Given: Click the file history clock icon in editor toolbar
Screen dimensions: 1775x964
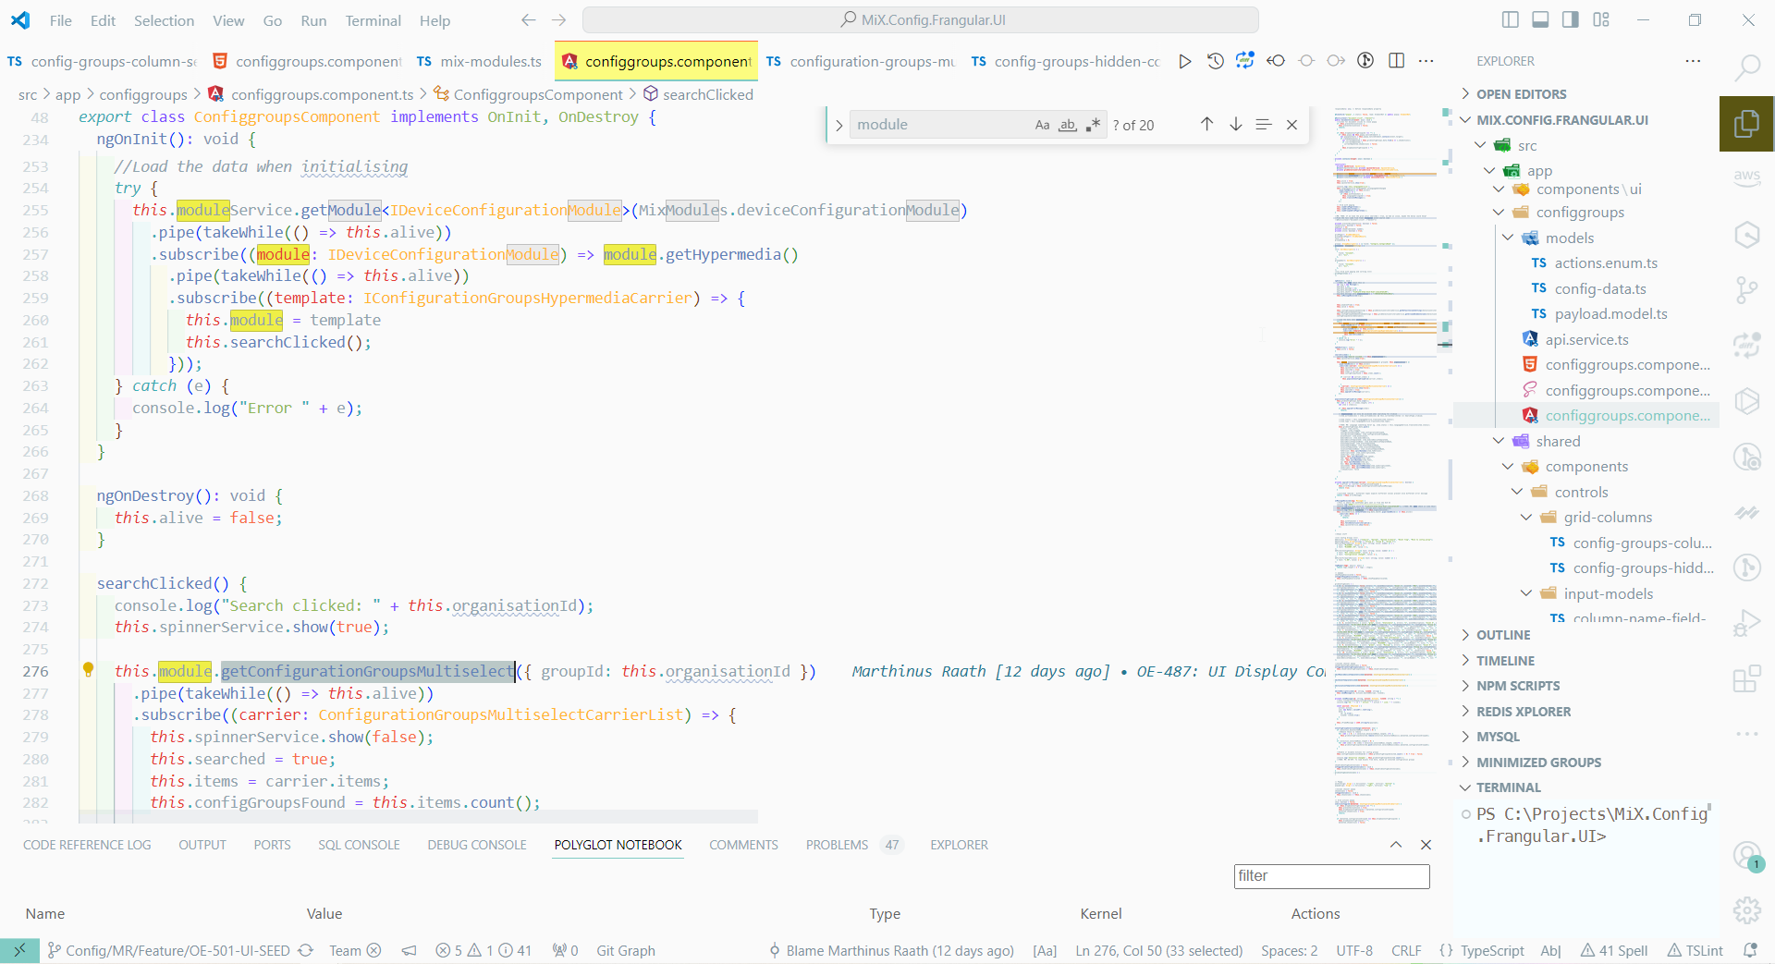Looking at the screenshot, I should tap(1215, 61).
